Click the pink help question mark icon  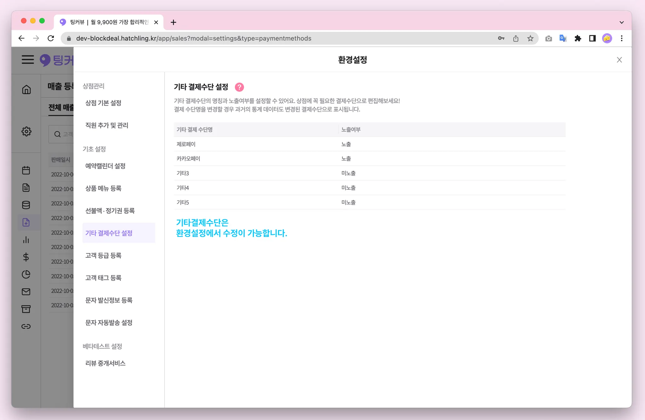point(239,87)
